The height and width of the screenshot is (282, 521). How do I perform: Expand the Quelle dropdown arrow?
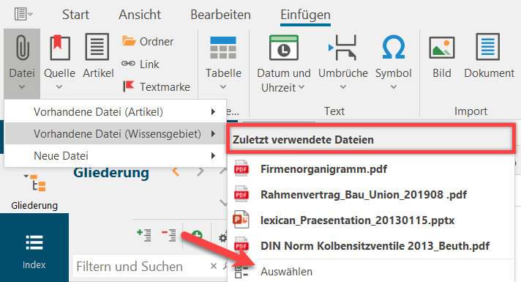coord(59,87)
